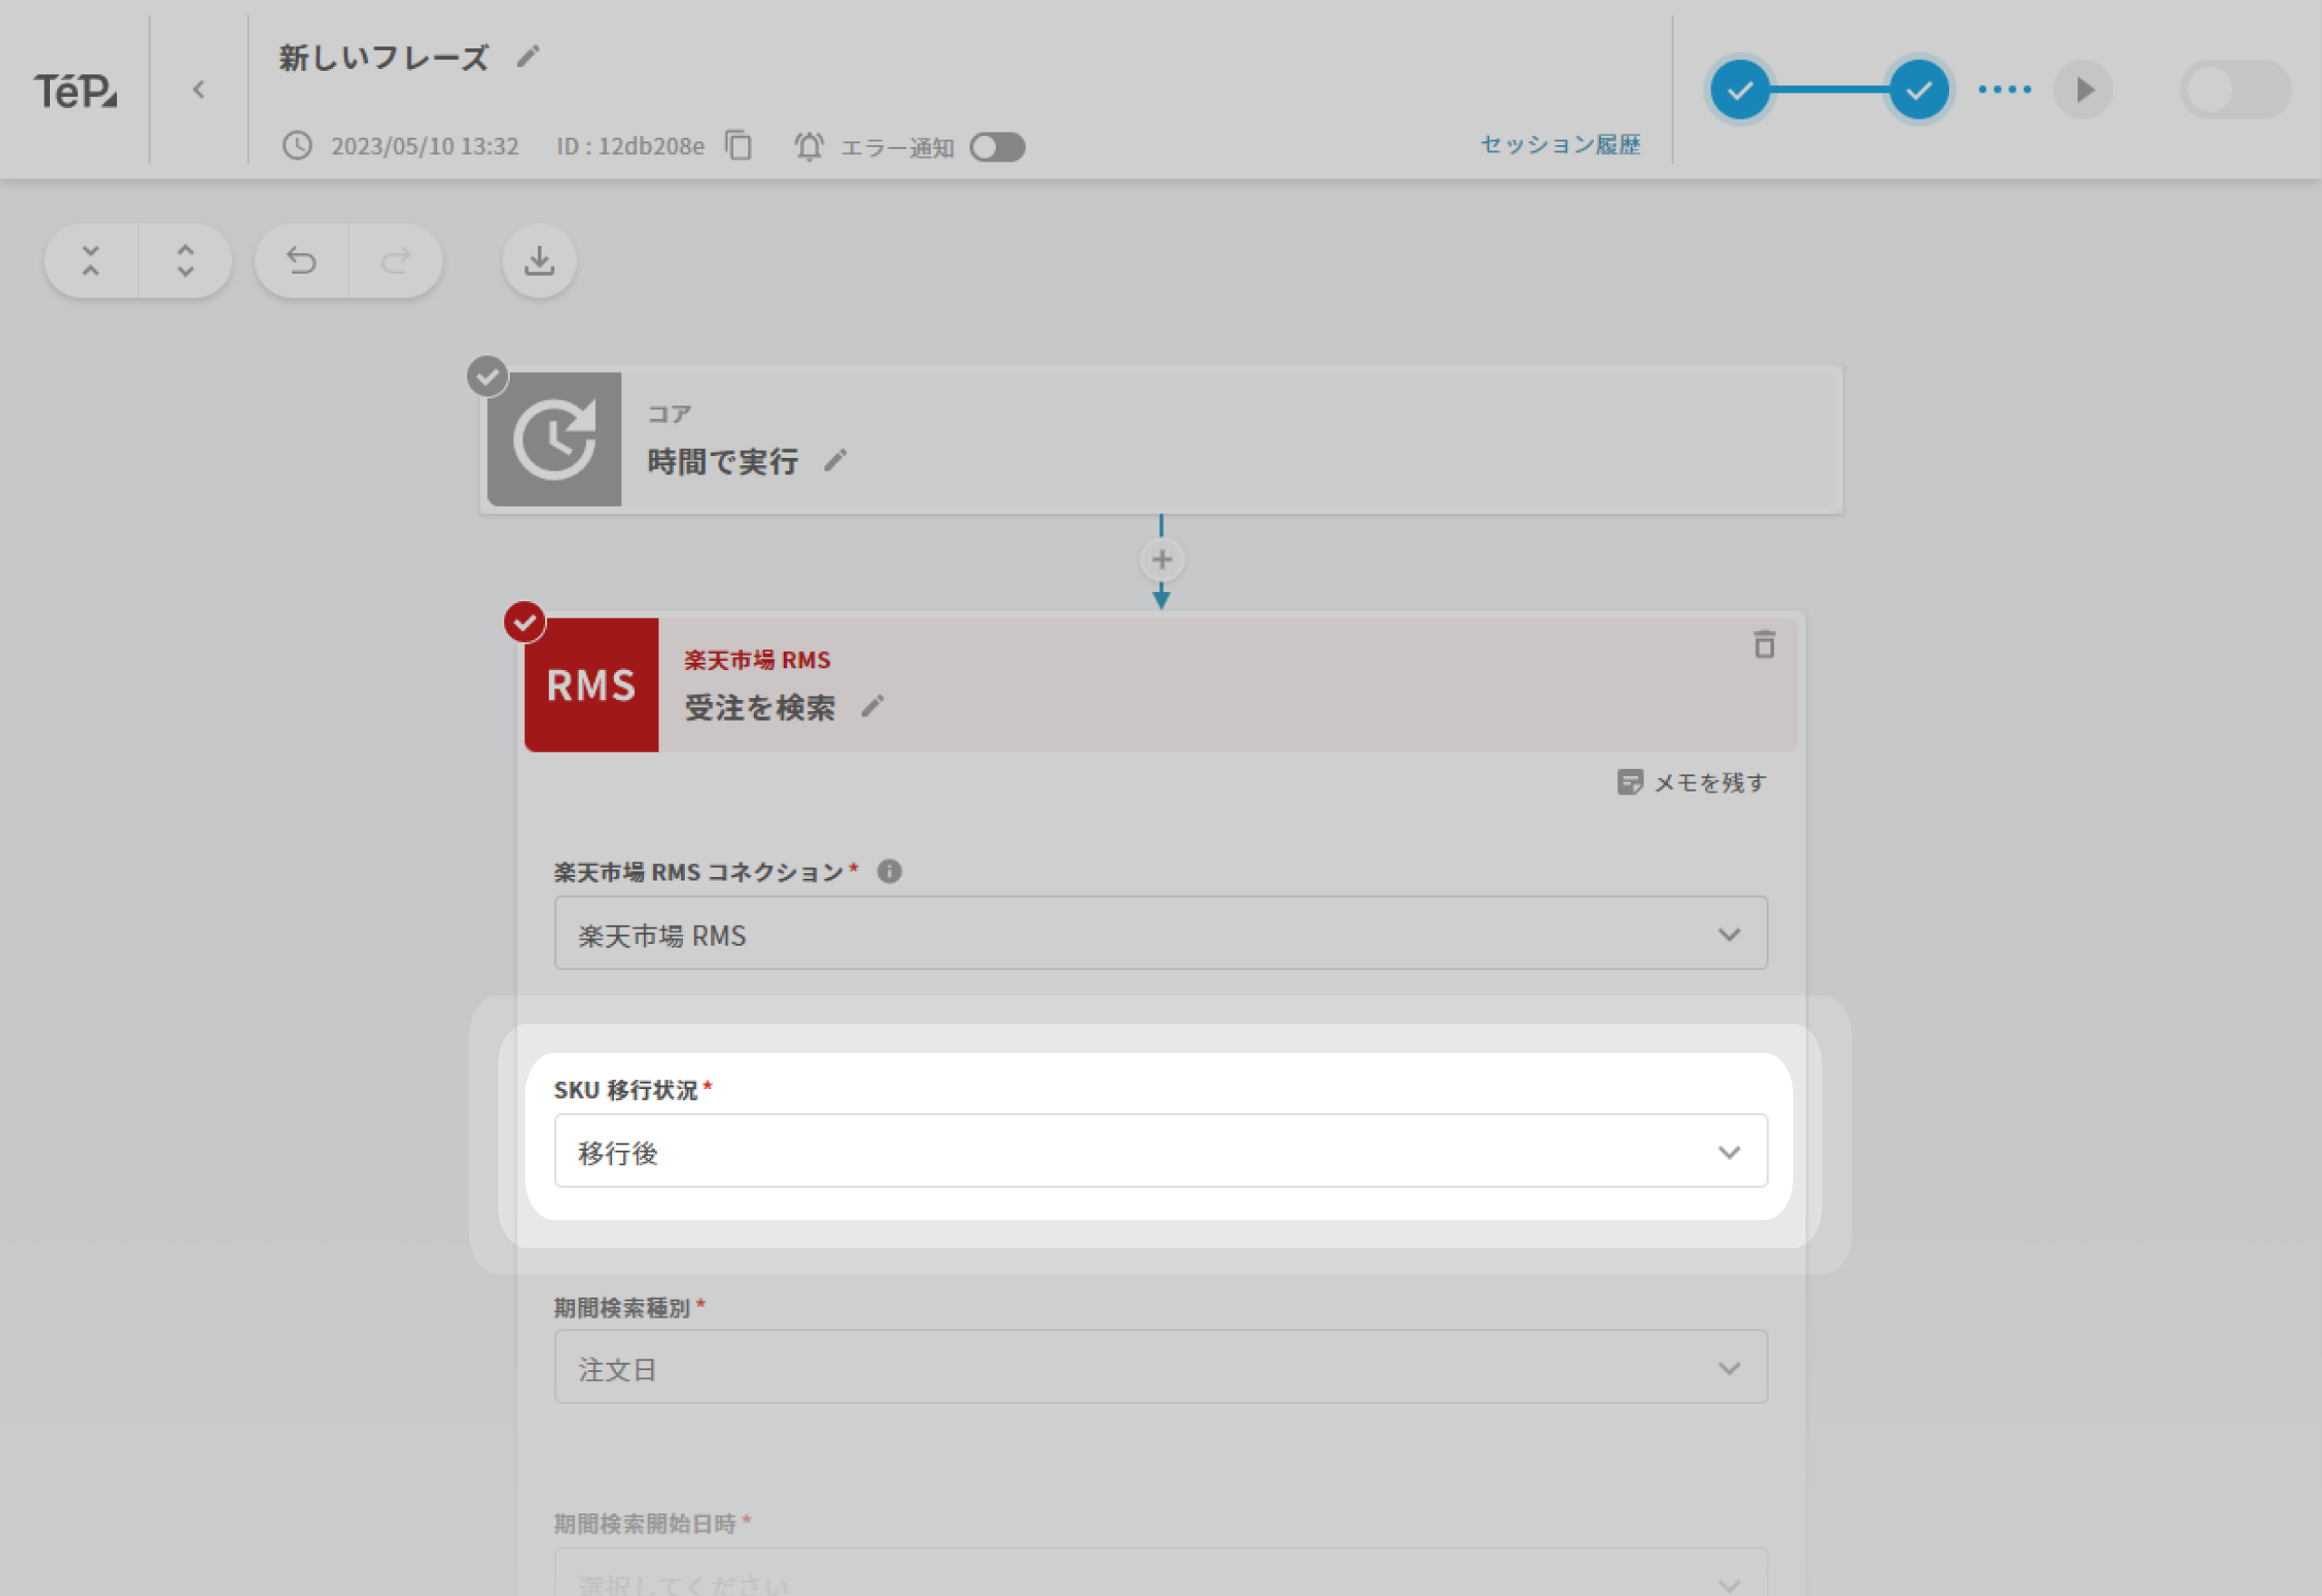Click info icon beside RMS コネクション label
This screenshot has width=2322, height=1596.
pos(889,872)
